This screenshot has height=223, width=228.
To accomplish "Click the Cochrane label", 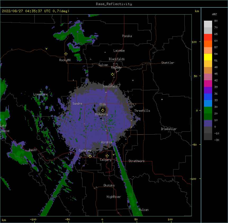I will tap(85, 150).
